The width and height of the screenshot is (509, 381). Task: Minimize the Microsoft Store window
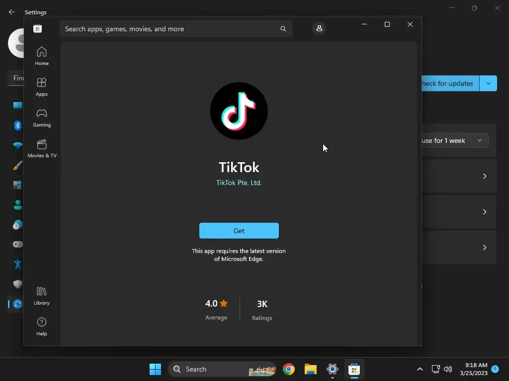364,24
